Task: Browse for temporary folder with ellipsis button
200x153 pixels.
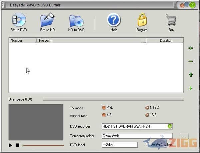Action: (184, 136)
